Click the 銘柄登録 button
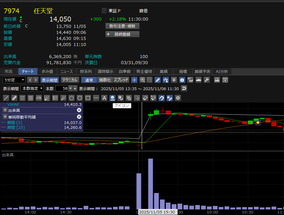 point(122,34)
